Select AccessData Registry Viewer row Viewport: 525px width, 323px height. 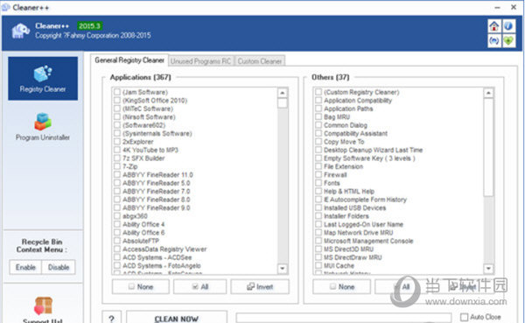click(x=164, y=249)
